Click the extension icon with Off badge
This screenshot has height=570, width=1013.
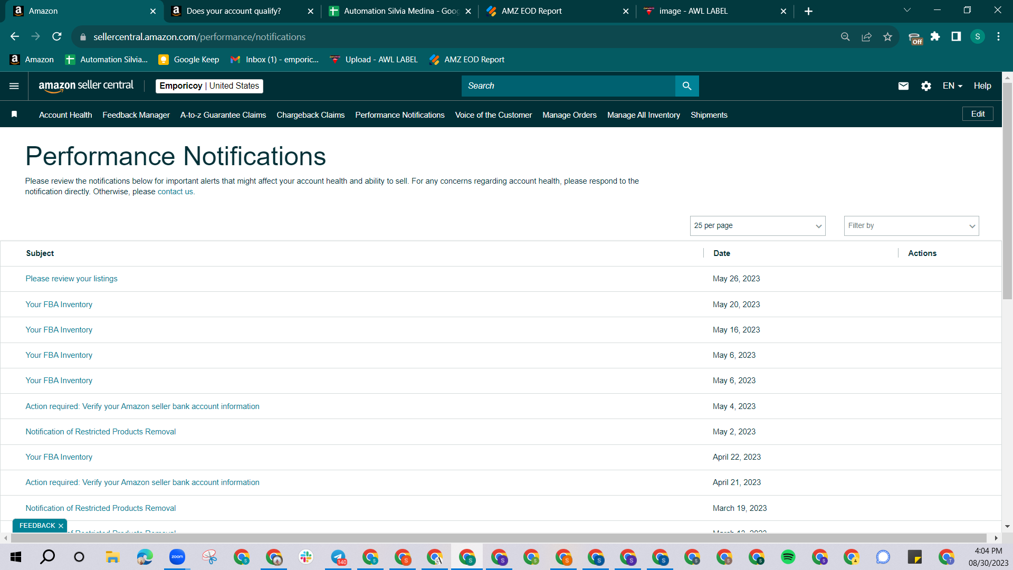[915, 38]
